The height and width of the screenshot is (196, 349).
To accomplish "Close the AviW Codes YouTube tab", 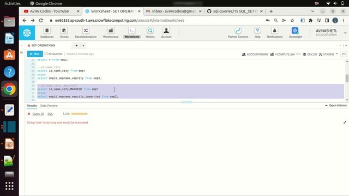I will tap(78, 11).
